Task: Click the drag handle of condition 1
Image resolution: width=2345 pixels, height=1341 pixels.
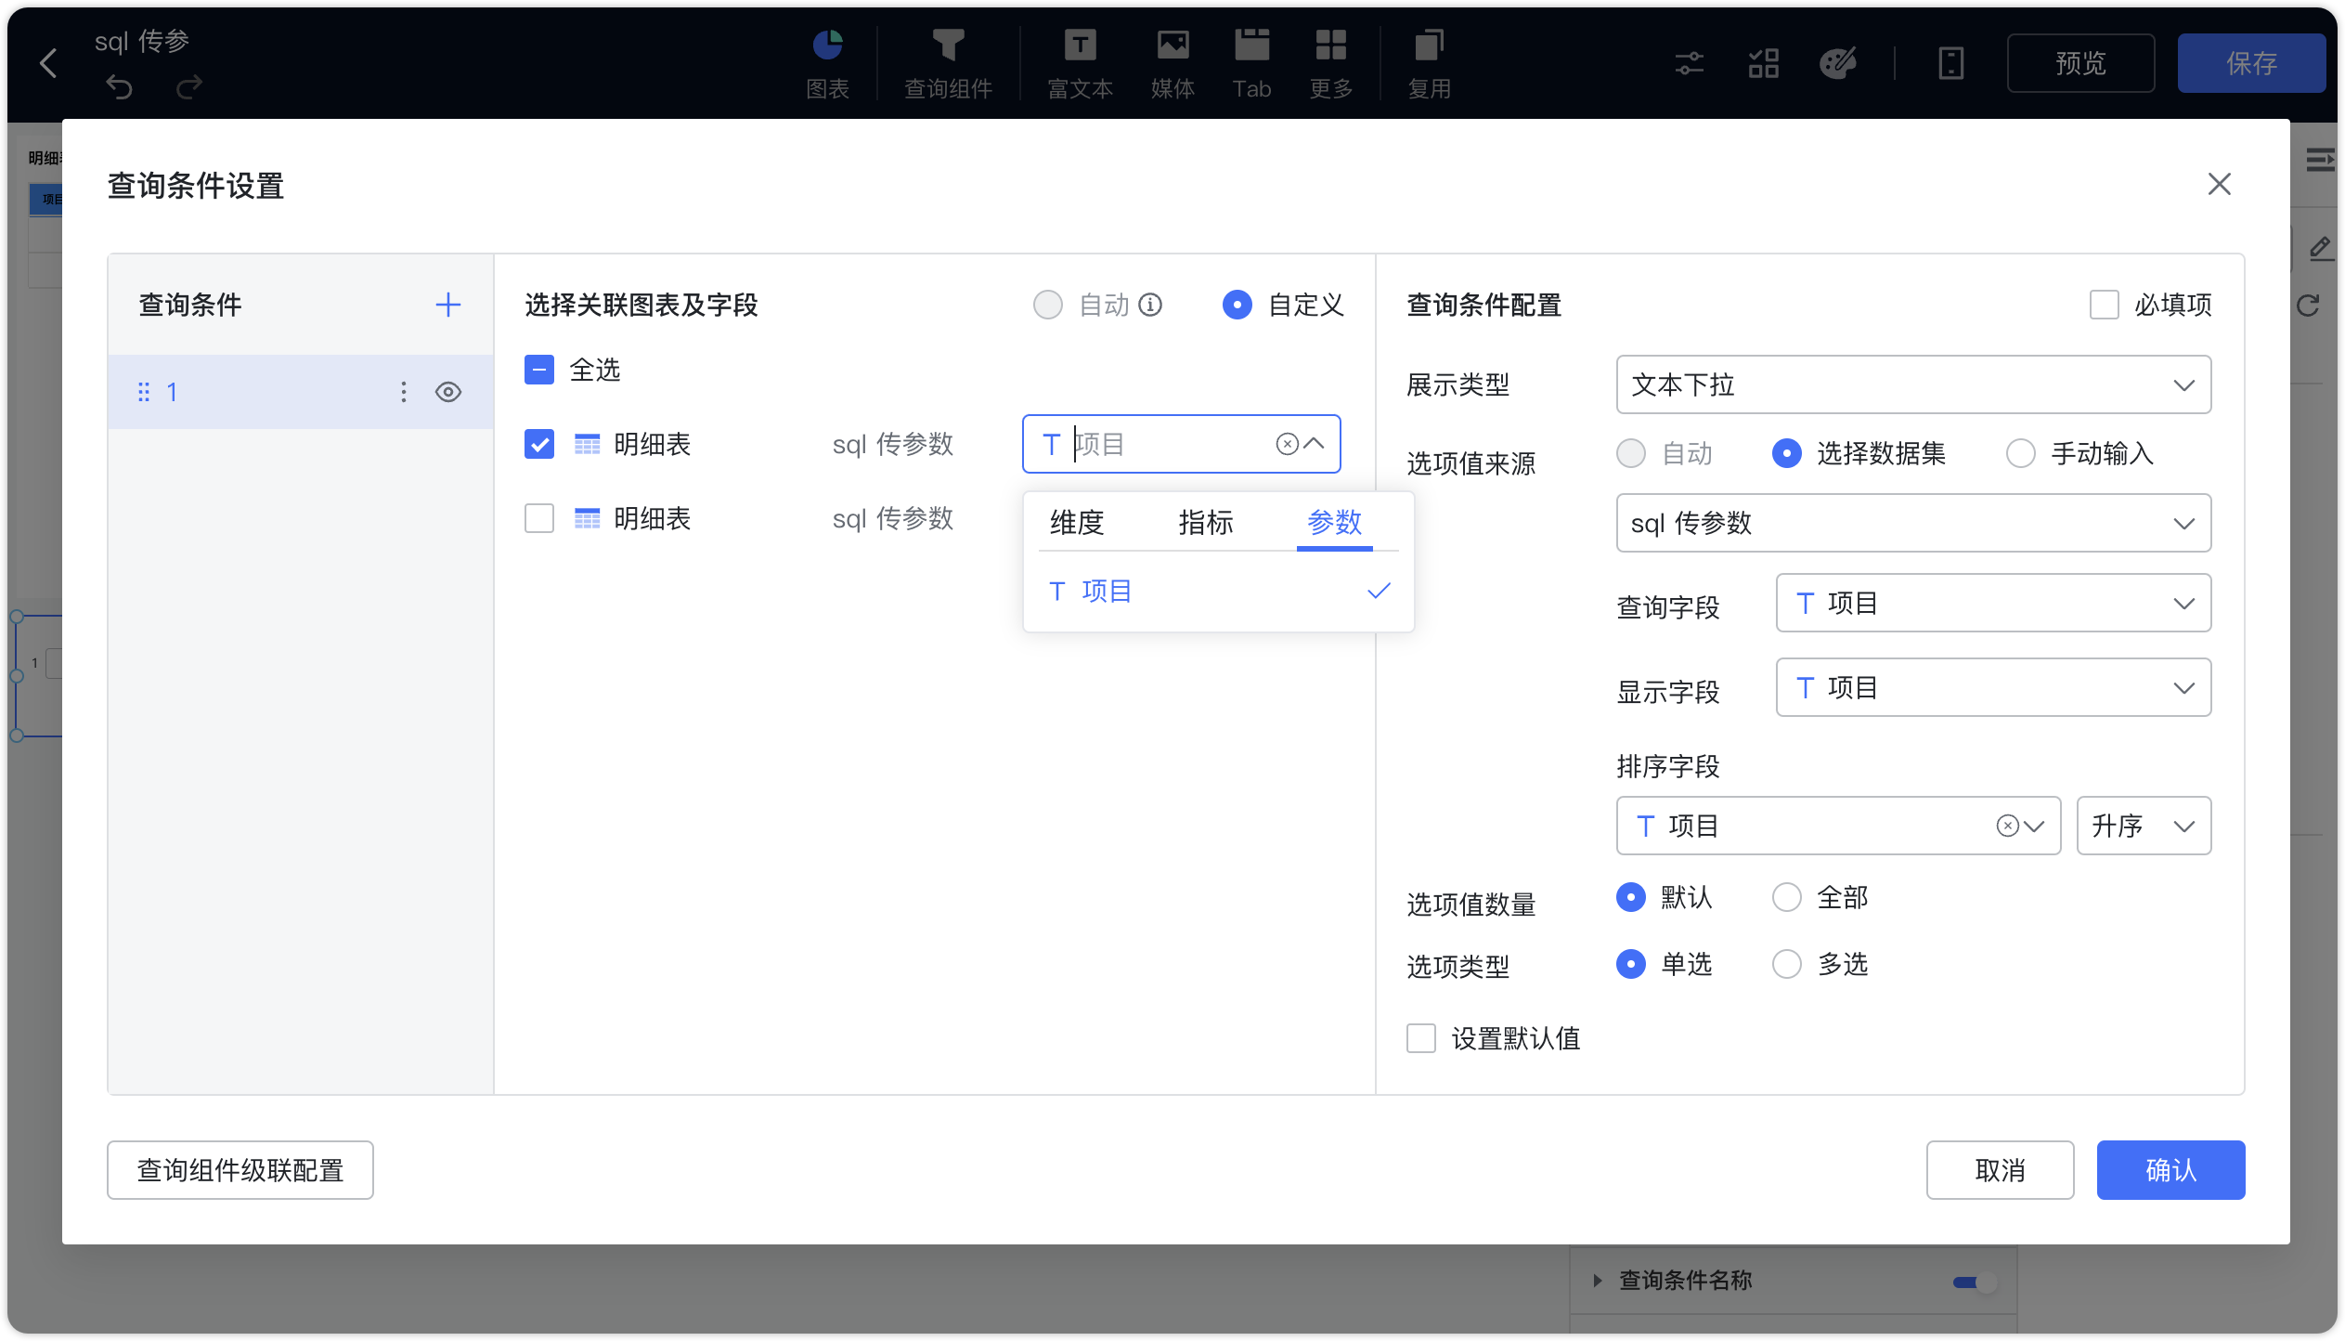Action: pyautogui.click(x=144, y=392)
